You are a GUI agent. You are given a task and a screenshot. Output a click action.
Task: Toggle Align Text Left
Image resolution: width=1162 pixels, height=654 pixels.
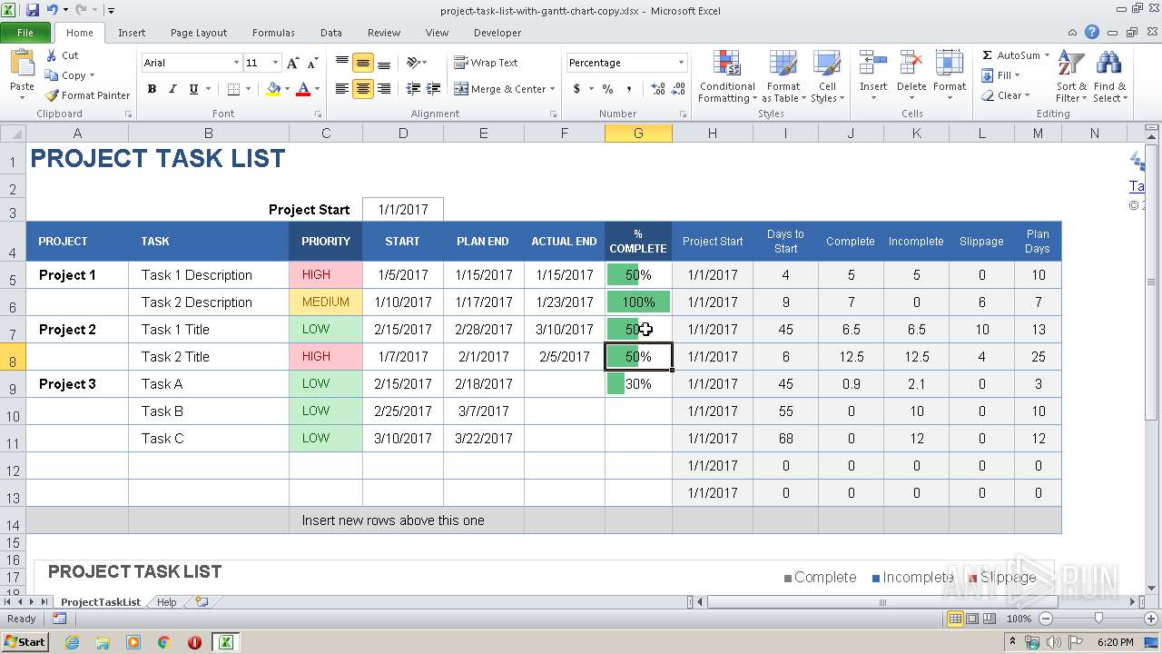point(342,89)
